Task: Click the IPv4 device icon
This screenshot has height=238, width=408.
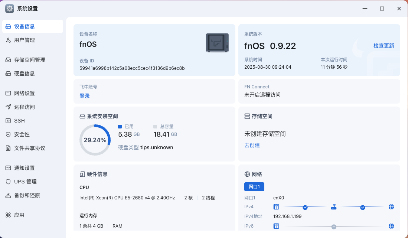Action: tap(276, 207)
